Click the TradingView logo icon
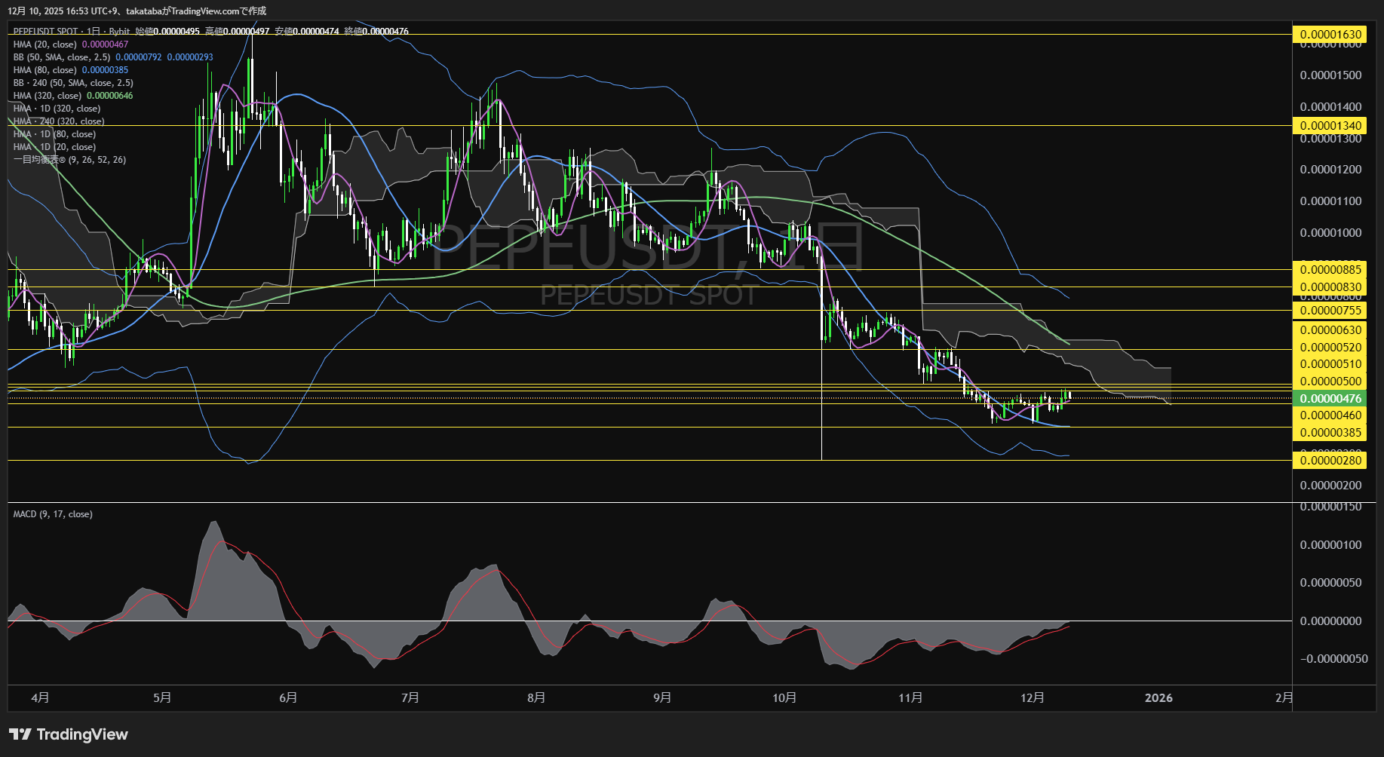1384x757 pixels. [20, 734]
